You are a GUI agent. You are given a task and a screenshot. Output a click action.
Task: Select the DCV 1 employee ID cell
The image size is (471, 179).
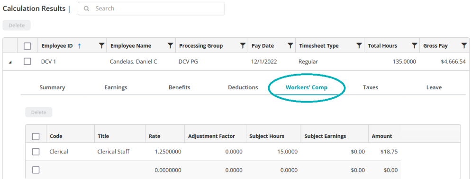point(49,62)
